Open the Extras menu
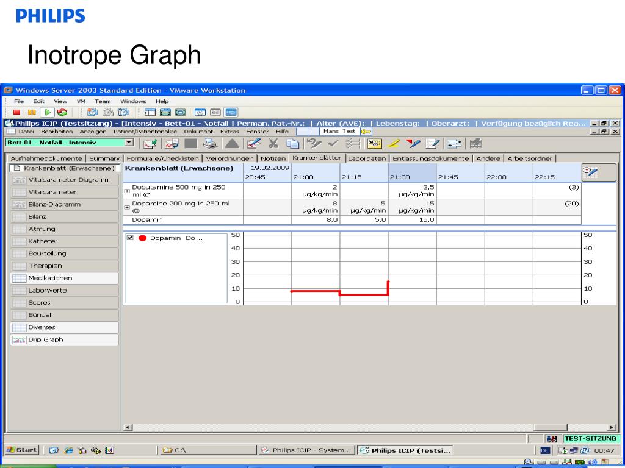Viewport: 625px width, 468px height. point(229,132)
